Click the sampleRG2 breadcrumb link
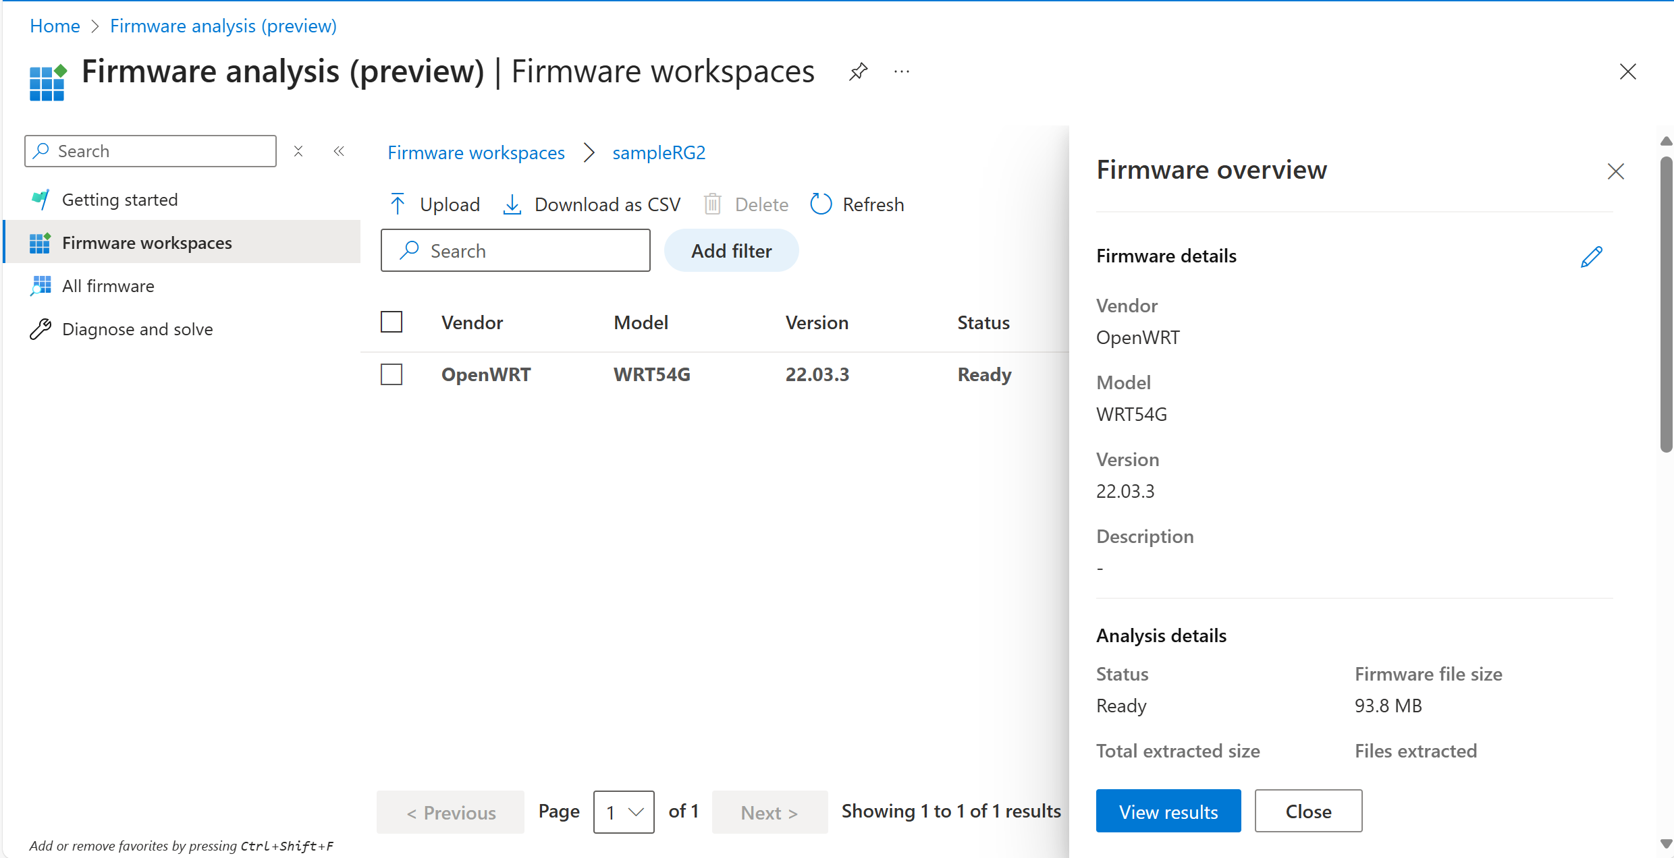This screenshot has height=858, width=1674. 659,153
